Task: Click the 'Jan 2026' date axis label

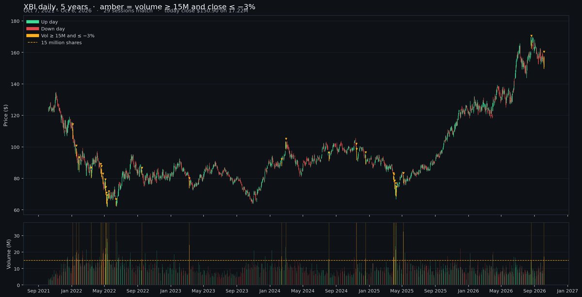Action: pyautogui.click(x=468, y=292)
